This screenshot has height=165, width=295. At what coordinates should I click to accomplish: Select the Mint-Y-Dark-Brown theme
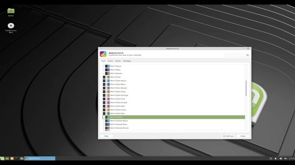[174, 88]
